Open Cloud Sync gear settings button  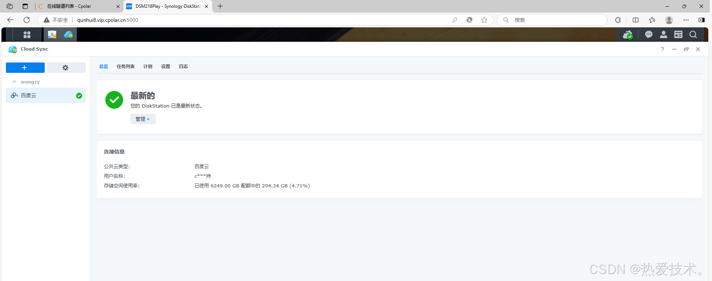66,68
